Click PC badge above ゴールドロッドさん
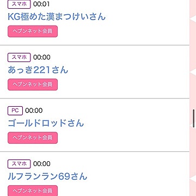The image size is (196, 196). (x=15, y=111)
